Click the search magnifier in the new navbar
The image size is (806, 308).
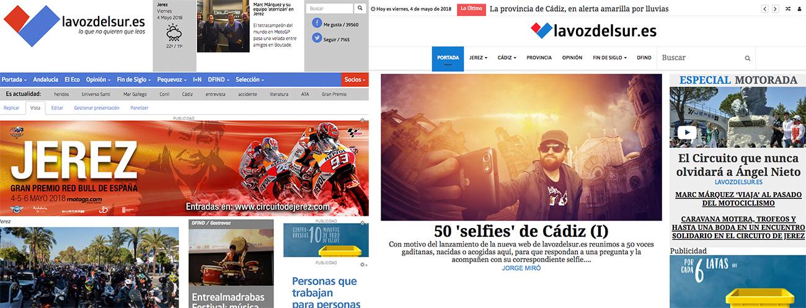click(748, 58)
